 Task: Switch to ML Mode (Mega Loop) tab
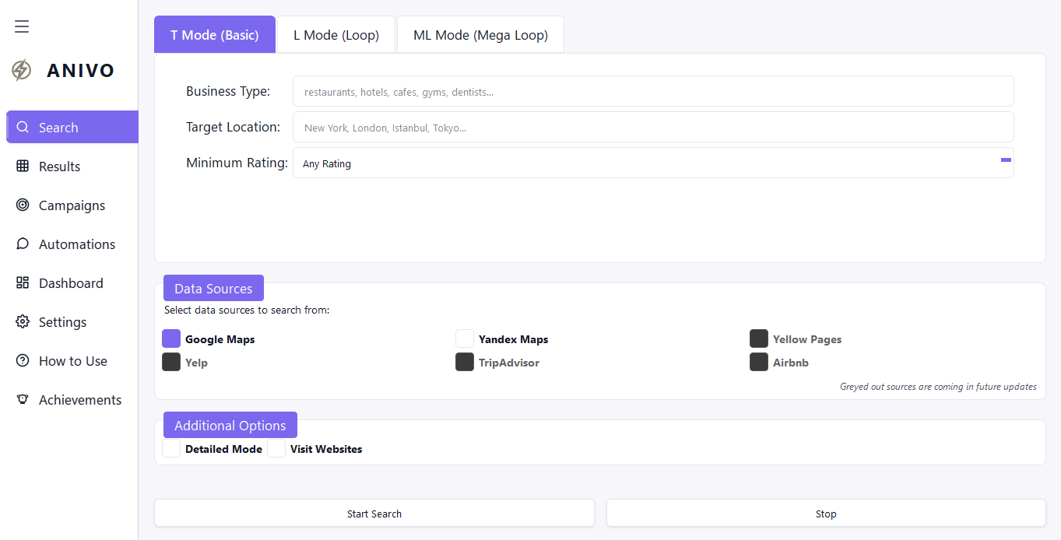pos(480,35)
